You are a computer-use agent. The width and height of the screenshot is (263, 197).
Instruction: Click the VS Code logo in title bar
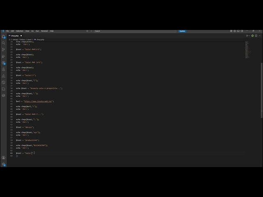(x=3, y=31)
